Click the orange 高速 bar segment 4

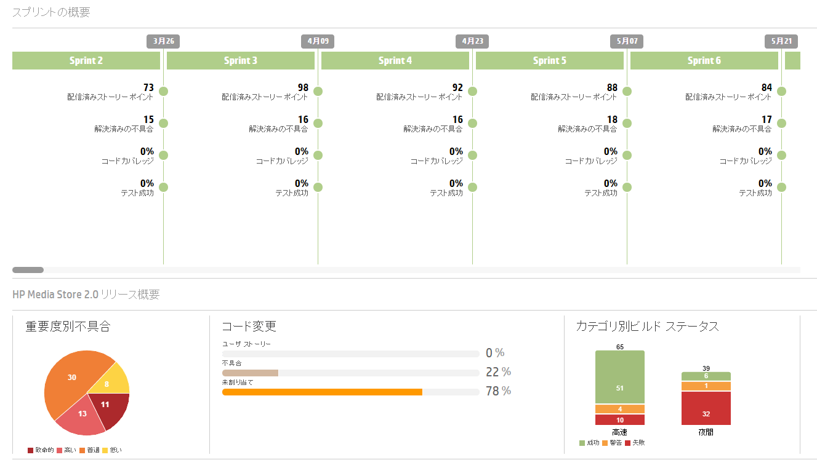click(619, 409)
